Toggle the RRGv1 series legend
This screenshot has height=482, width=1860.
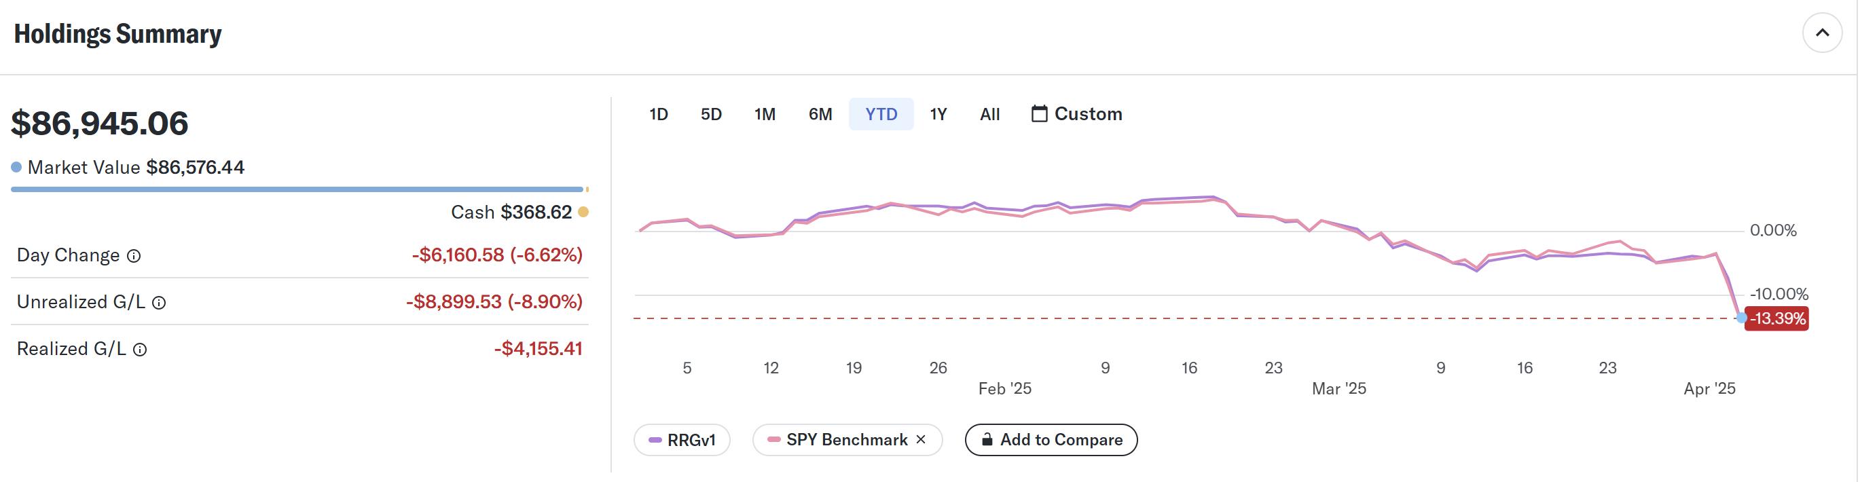pos(682,440)
